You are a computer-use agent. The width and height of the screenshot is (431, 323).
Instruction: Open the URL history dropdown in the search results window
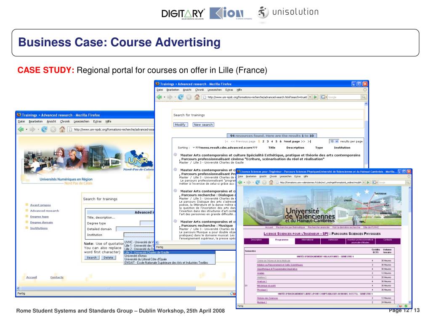click(310, 97)
